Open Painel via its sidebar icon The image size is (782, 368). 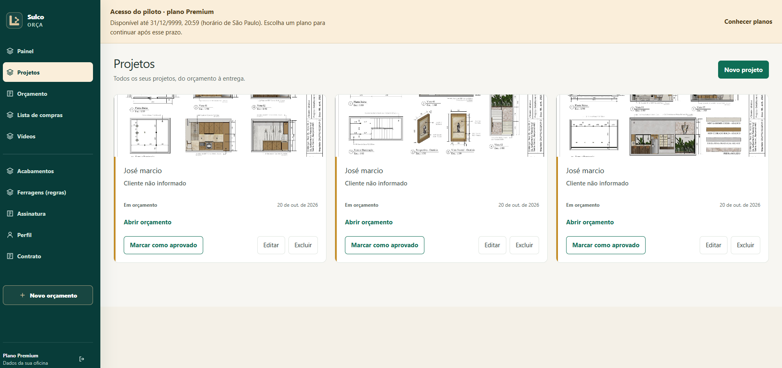pos(10,51)
